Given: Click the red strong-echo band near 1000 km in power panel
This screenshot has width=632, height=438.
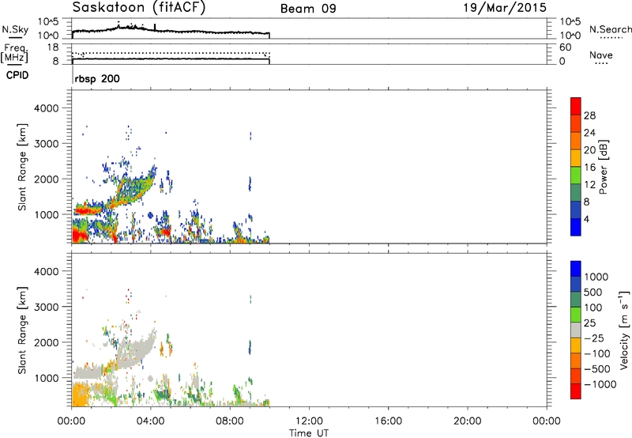Looking at the screenshot, I should coord(88,210).
